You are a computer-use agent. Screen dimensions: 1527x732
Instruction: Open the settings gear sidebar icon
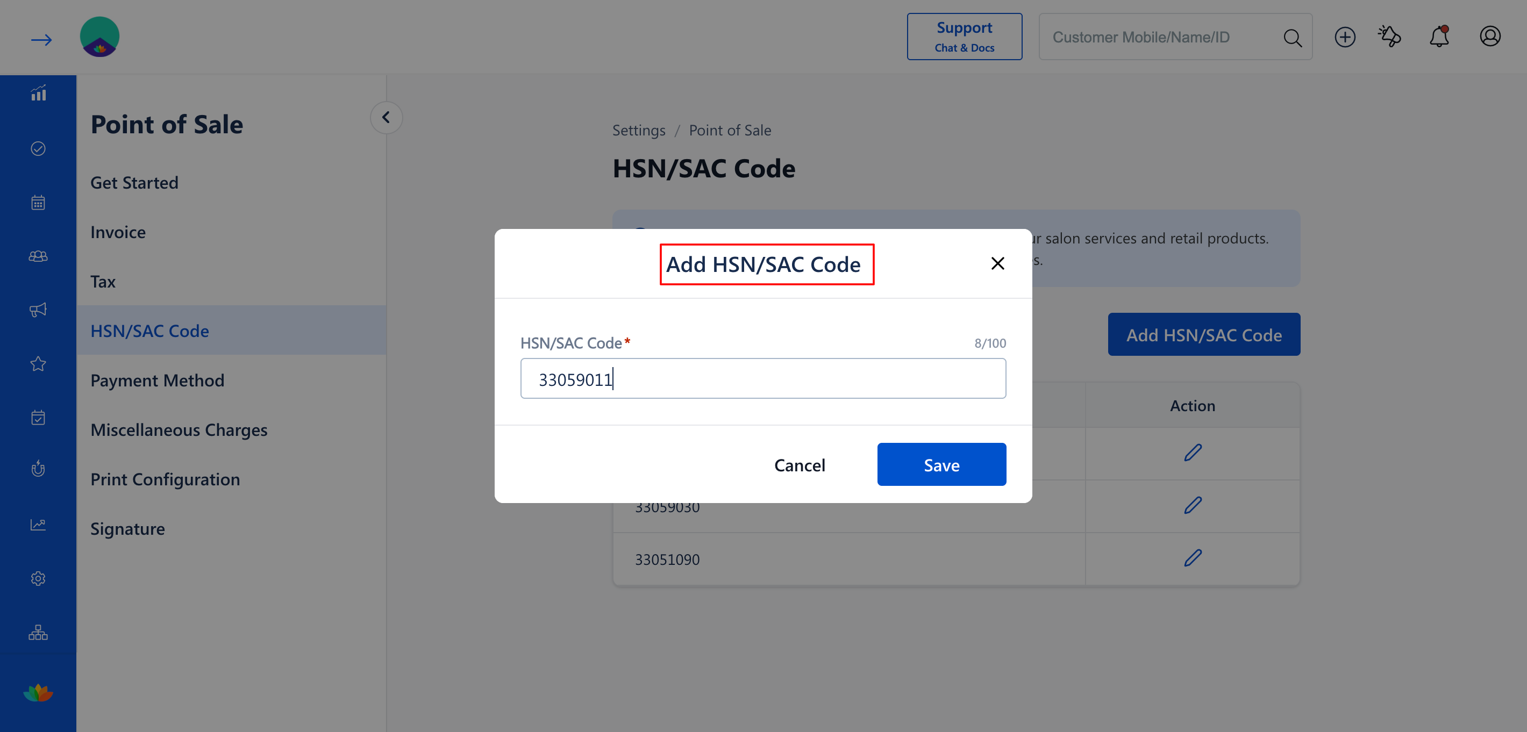(x=39, y=578)
